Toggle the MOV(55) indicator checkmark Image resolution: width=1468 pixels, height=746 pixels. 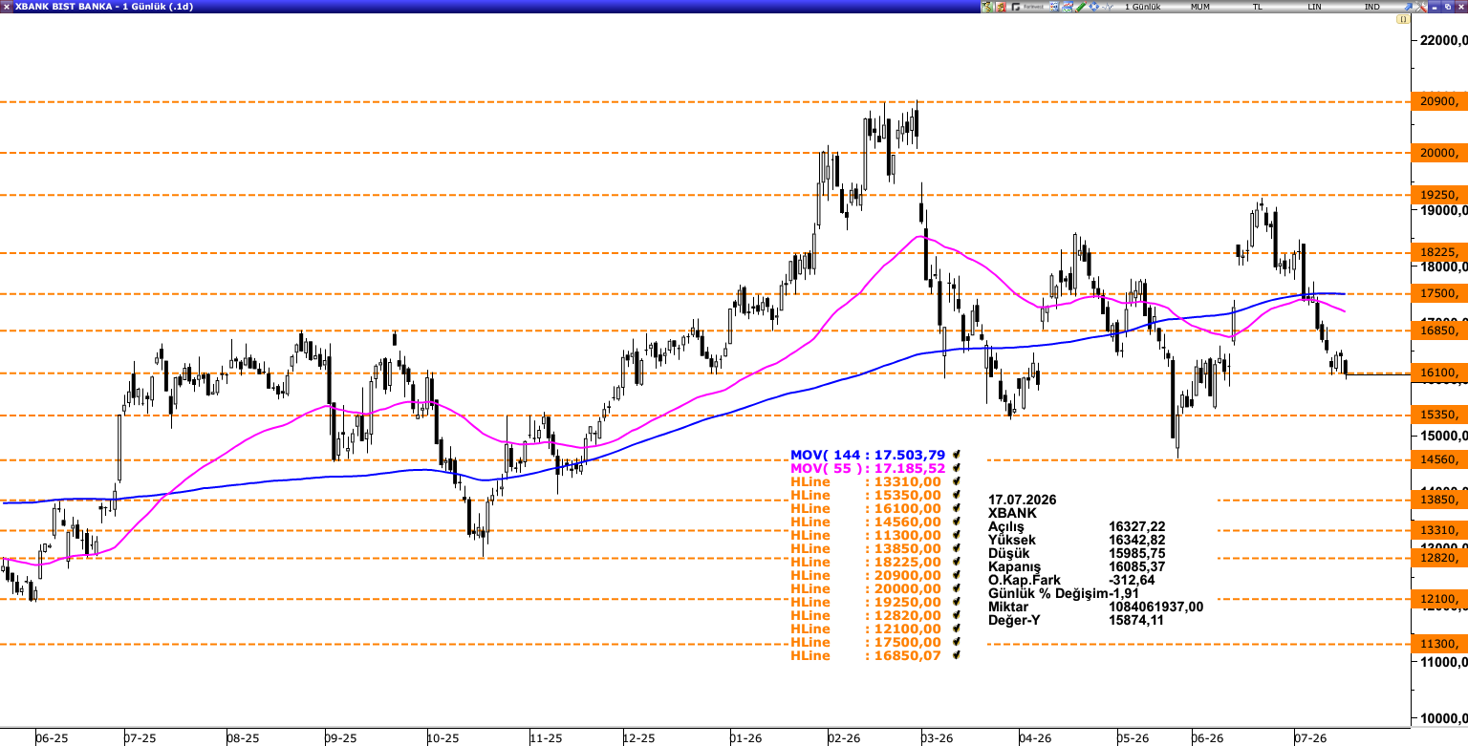pos(956,468)
